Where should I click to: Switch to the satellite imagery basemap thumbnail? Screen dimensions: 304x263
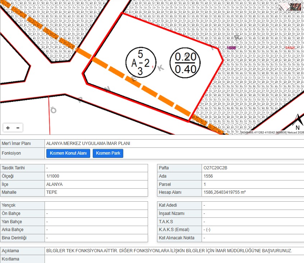(296, 7)
